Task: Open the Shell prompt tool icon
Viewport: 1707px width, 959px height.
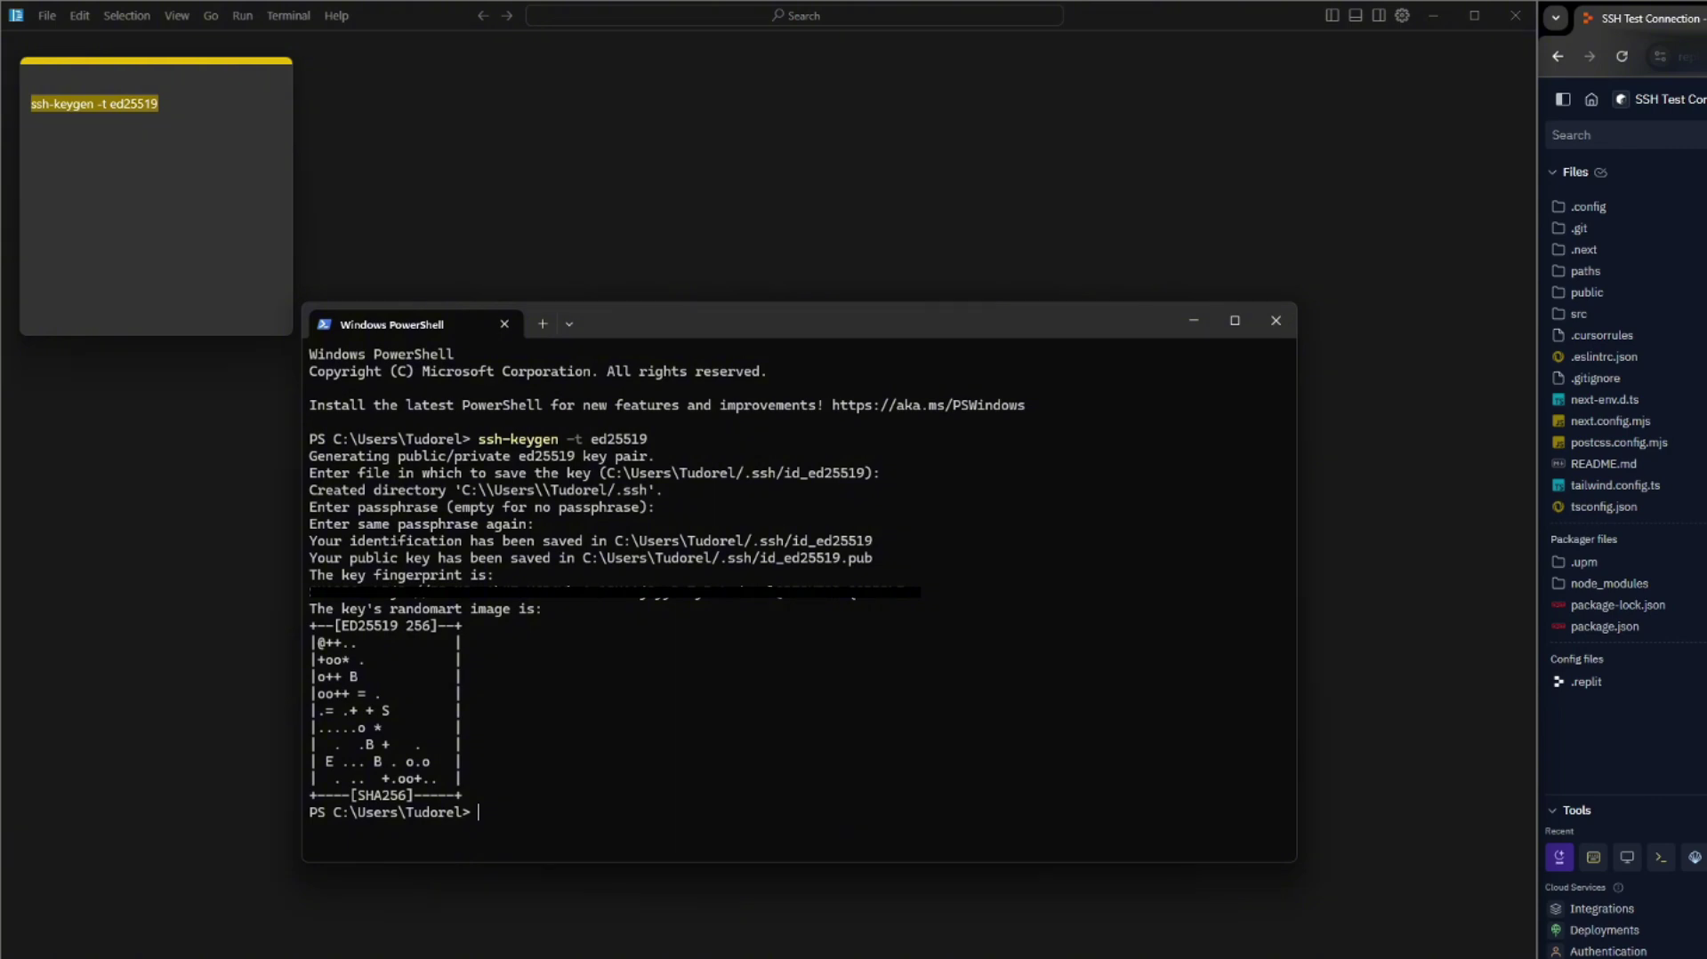Action: pos(1661,858)
